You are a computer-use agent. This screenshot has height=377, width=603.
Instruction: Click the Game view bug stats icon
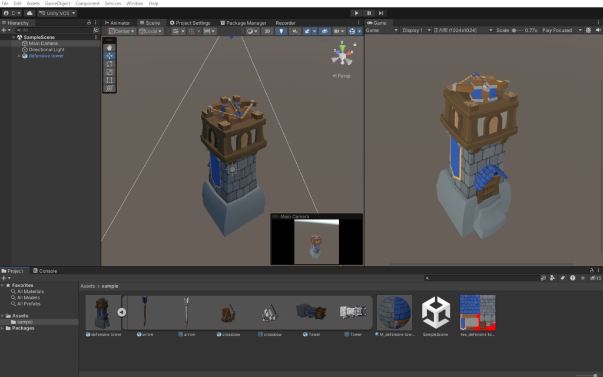click(588, 31)
